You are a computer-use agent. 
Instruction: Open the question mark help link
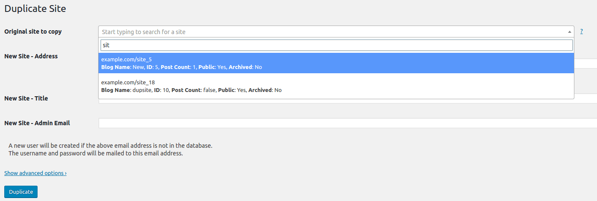(x=581, y=32)
